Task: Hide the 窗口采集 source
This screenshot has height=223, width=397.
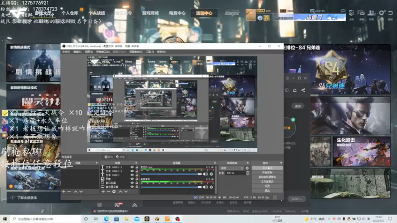Action: (x=132, y=183)
